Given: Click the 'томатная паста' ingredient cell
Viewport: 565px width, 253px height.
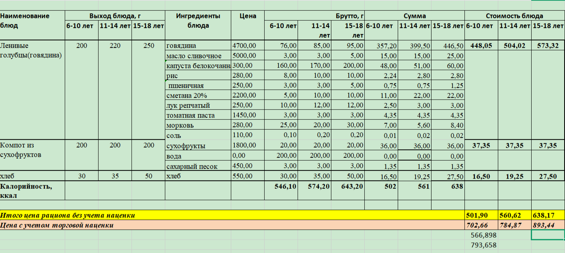Looking at the screenshot, I should 198,115.
